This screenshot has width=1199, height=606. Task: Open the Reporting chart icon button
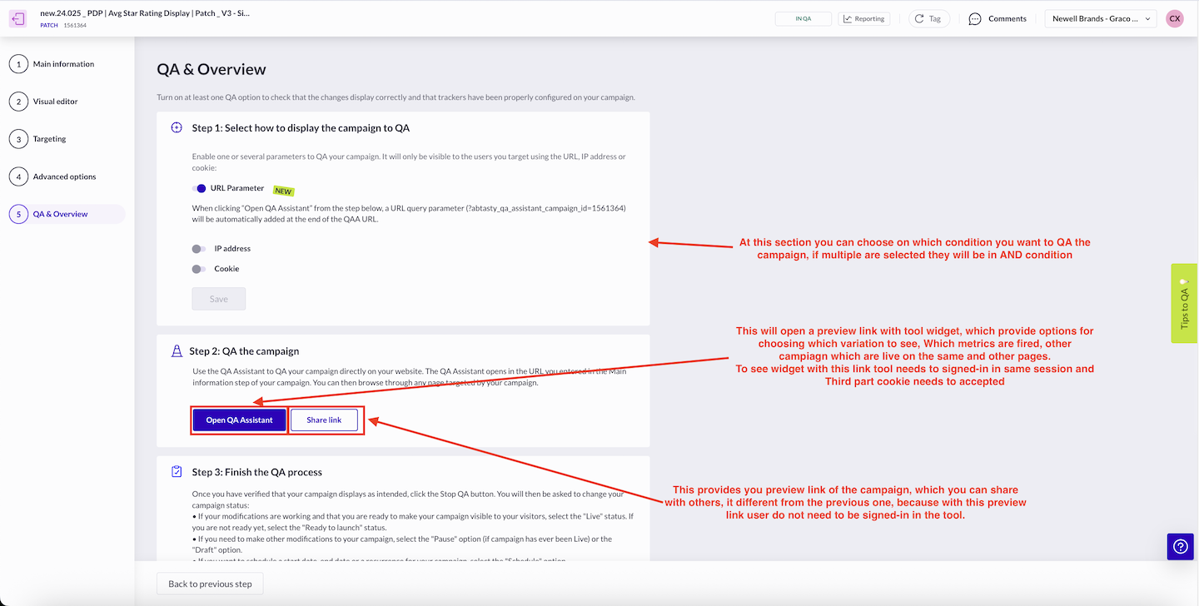[x=848, y=18]
